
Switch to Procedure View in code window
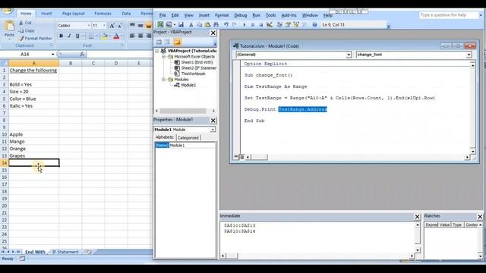pyautogui.click(x=236, y=157)
